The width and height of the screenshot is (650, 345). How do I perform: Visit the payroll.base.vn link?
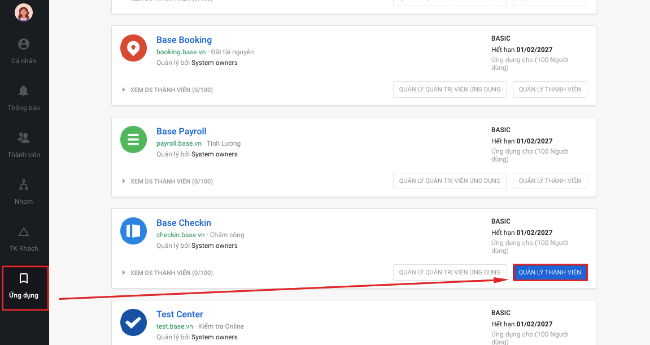click(x=178, y=143)
